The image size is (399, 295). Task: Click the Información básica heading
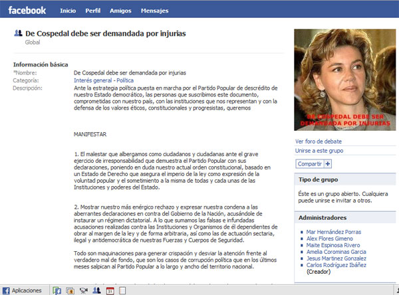41,64
